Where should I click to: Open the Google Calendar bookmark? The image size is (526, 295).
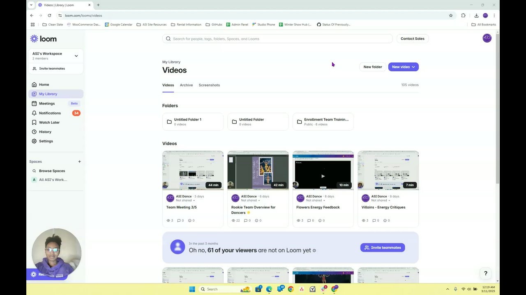coord(119,25)
